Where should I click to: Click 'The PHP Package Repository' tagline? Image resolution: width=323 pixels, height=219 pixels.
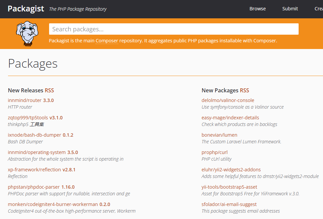click(x=77, y=9)
